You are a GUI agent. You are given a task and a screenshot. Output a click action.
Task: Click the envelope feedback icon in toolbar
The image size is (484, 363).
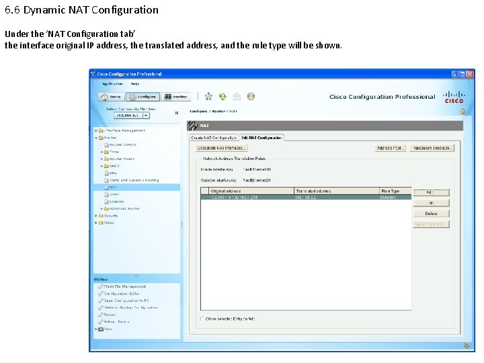[x=237, y=97]
